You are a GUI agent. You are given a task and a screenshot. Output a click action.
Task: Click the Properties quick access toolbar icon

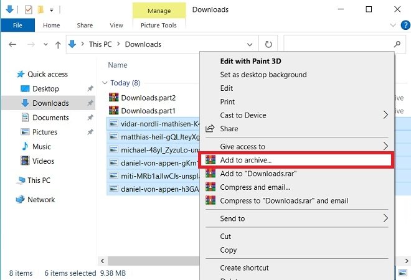[28, 10]
